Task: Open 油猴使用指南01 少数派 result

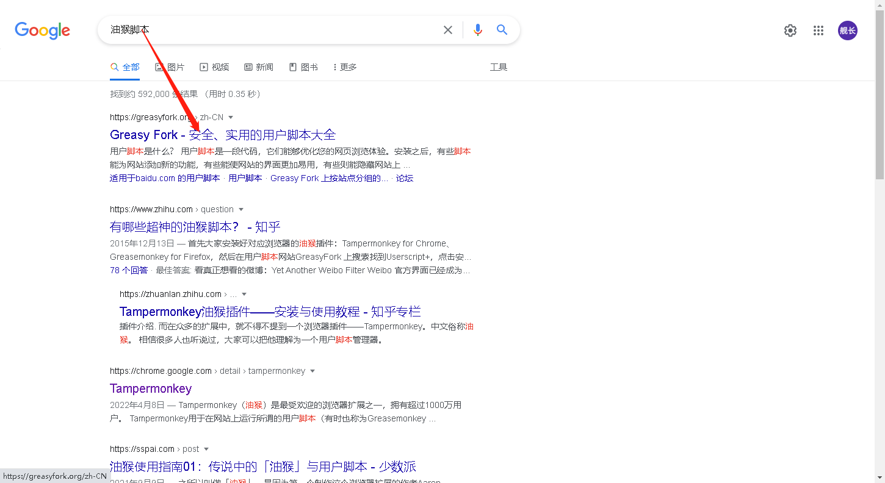Action: [x=263, y=467]
